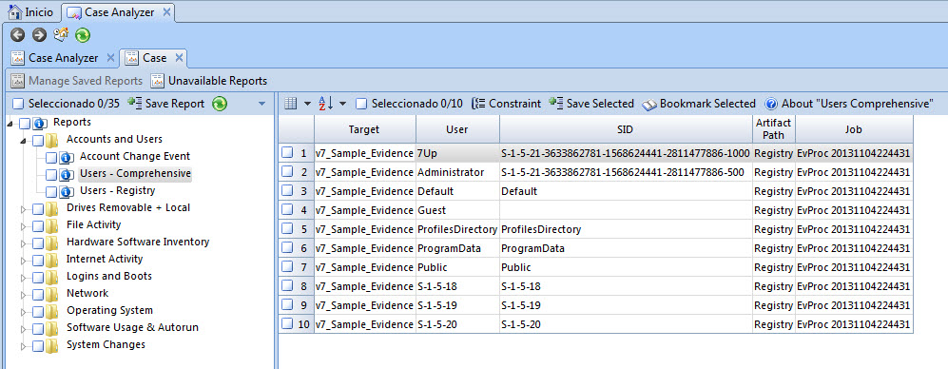The width and height of the screenshot is (948, 369).
Task: Click Save Selected button label
Action: point(600,104)
